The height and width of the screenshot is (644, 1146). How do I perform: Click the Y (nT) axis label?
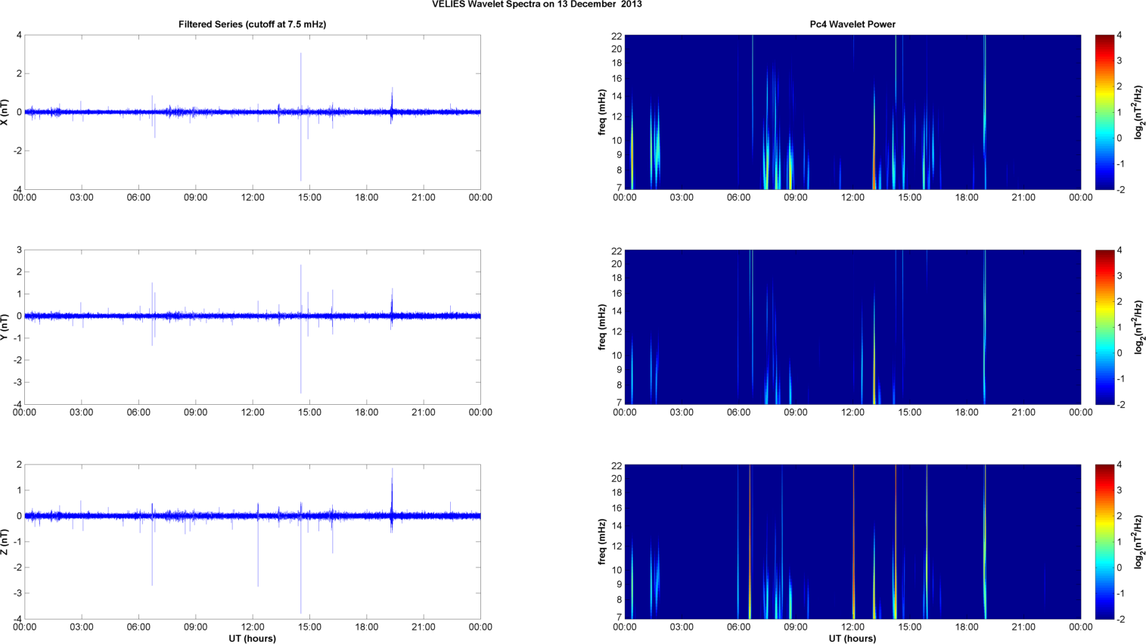pos(5,327)
